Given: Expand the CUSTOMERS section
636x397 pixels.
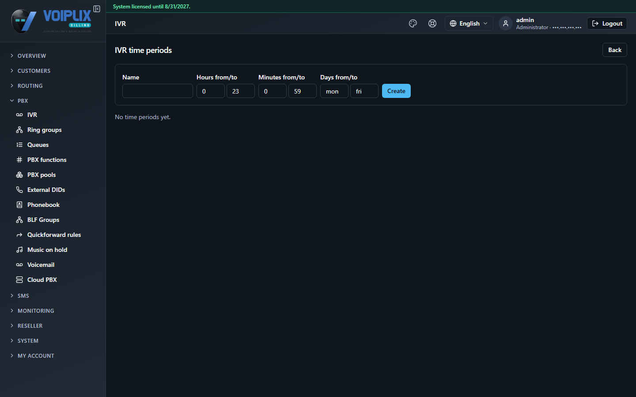Looking at the screenshot, I should tap(53, 71).
